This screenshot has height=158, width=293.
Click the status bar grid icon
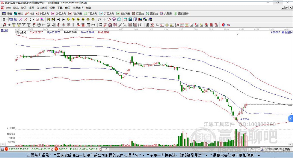[x=2, y=149]
